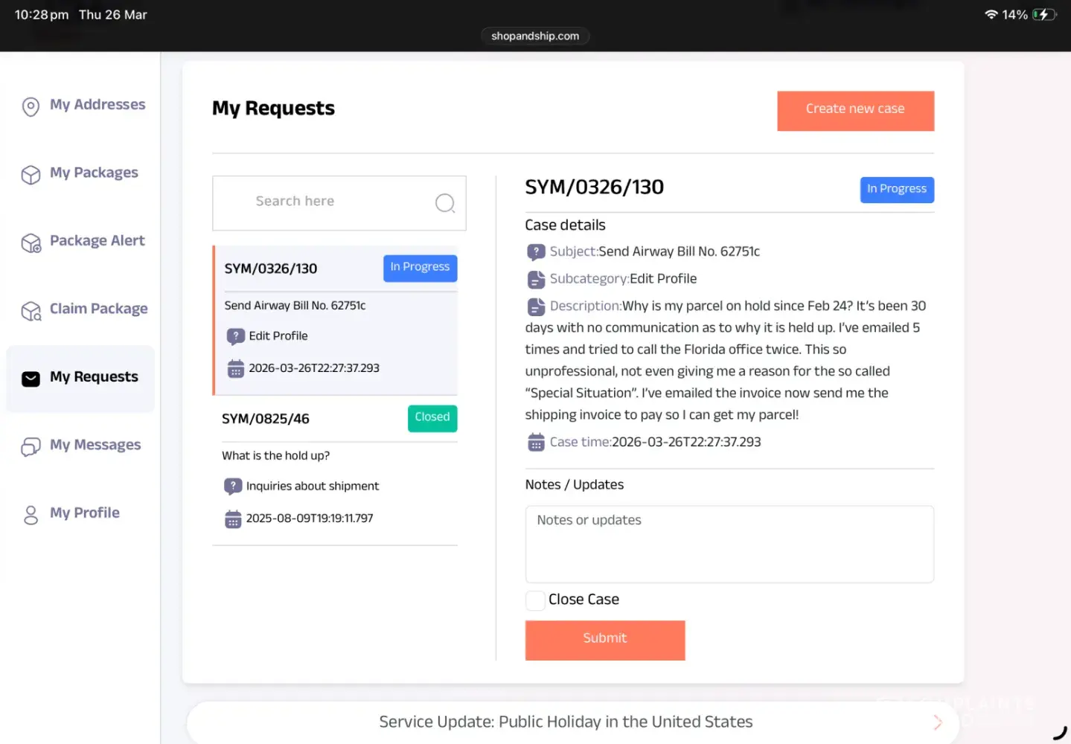Click the Package Alert icon in sidebar
The height and width of the screenshot is (744, 1071).
pos(31,243)
